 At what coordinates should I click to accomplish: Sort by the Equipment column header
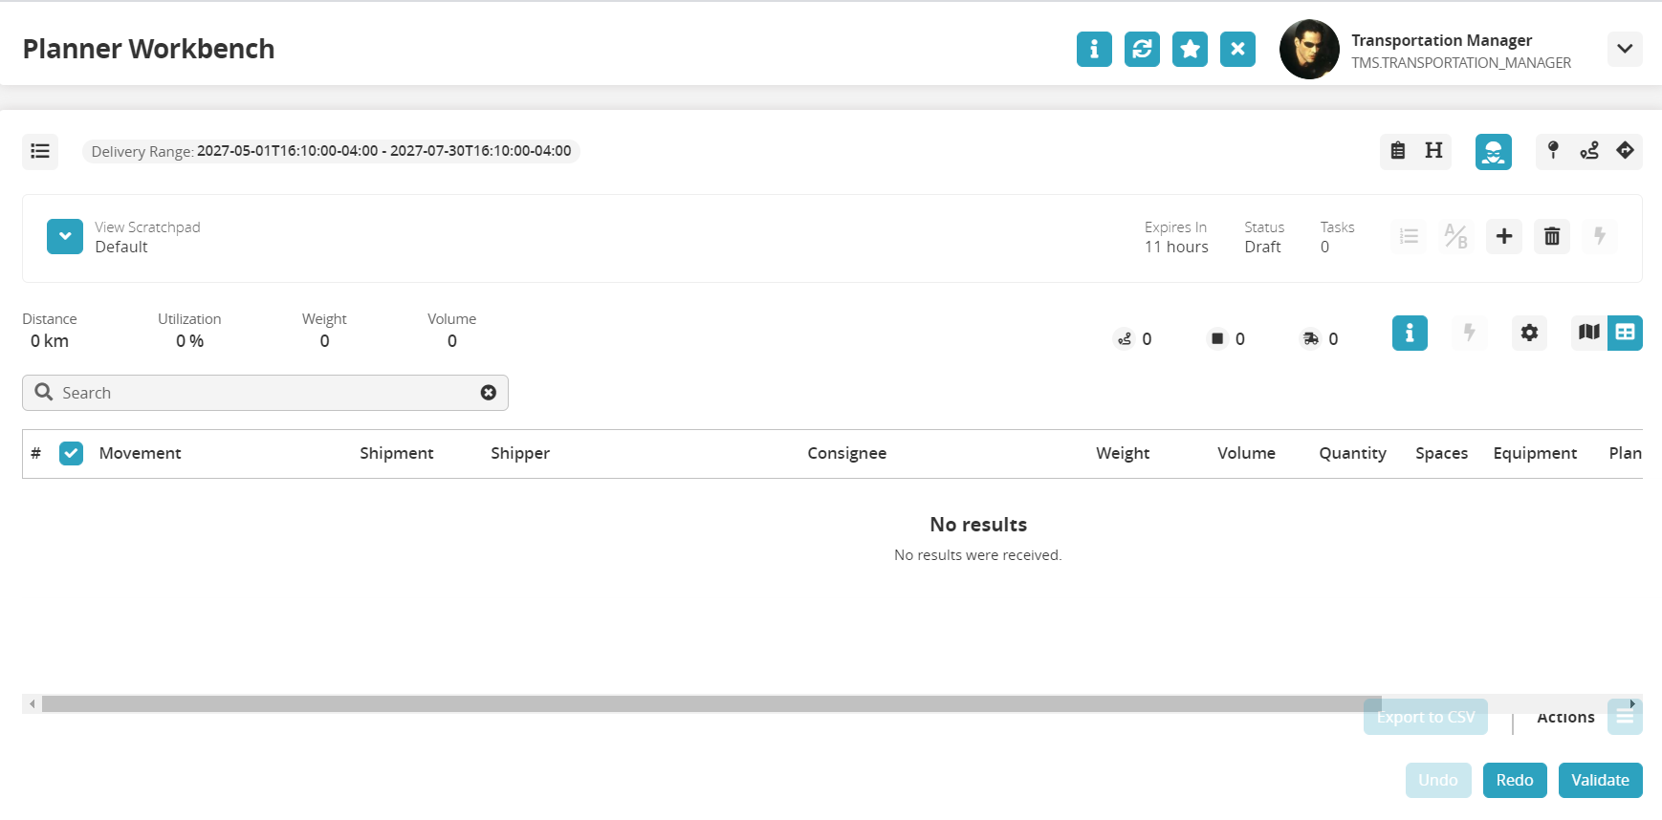point(1535,453)
